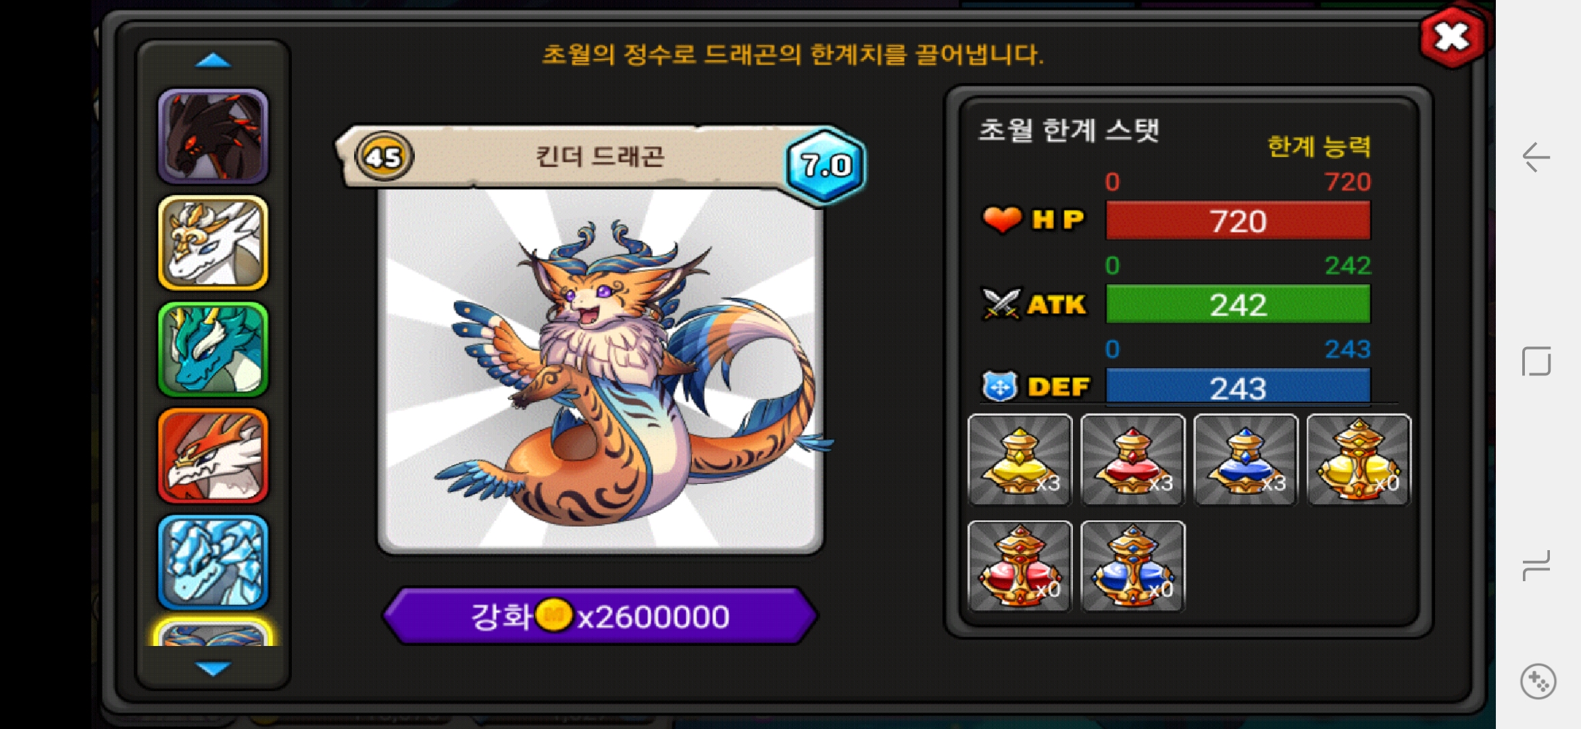
Task: Tap the Android back arrow
Action: point(1536,157)
